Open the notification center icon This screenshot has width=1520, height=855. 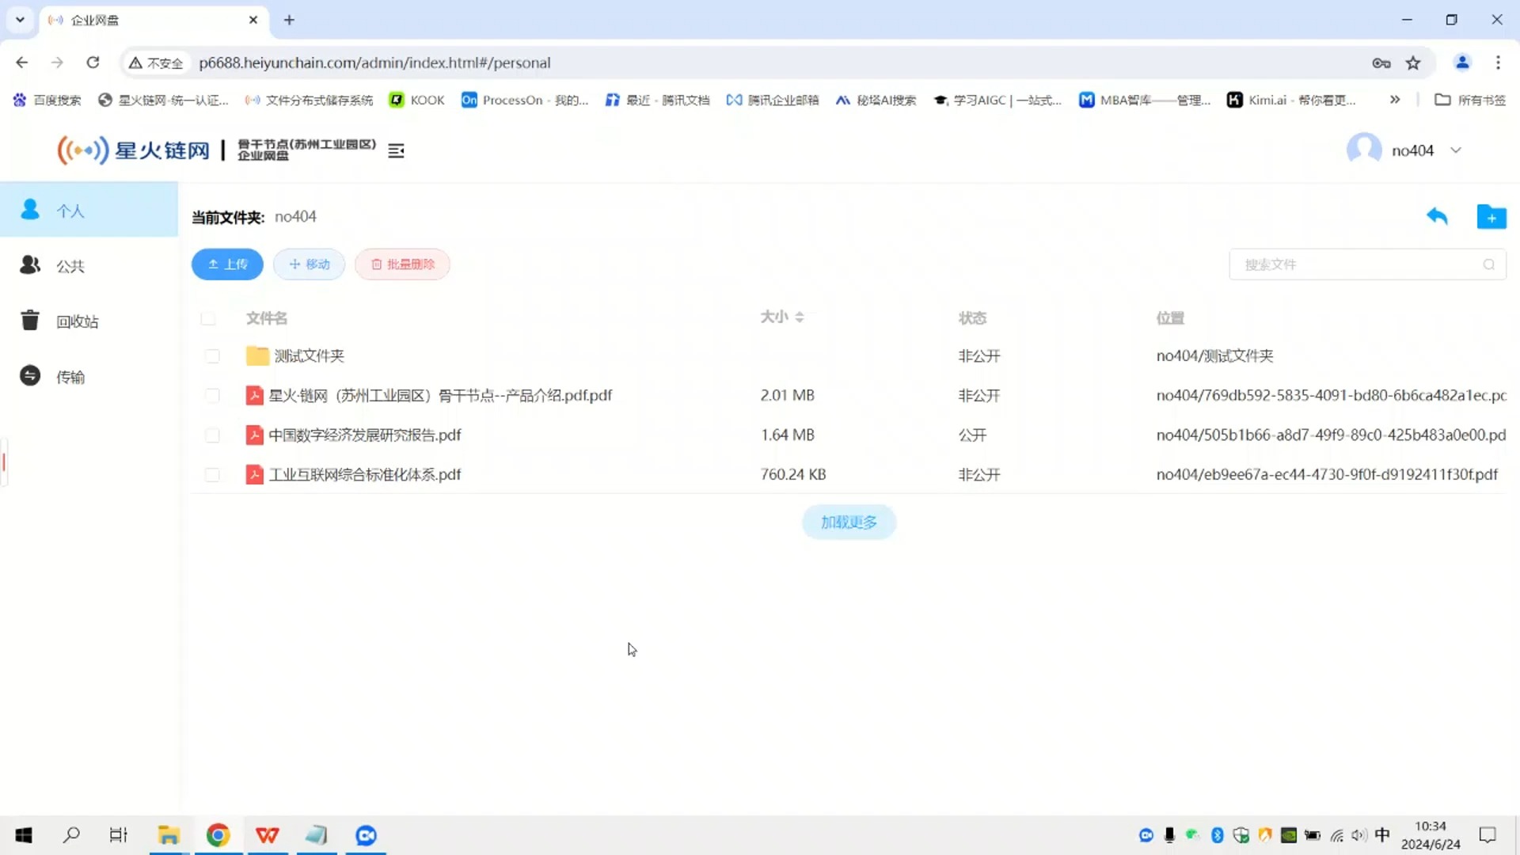[x=1488, y=835]
